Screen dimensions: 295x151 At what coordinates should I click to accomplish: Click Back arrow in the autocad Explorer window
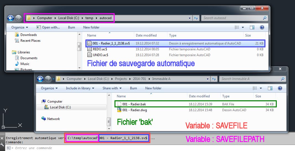(x=11, y=18)
